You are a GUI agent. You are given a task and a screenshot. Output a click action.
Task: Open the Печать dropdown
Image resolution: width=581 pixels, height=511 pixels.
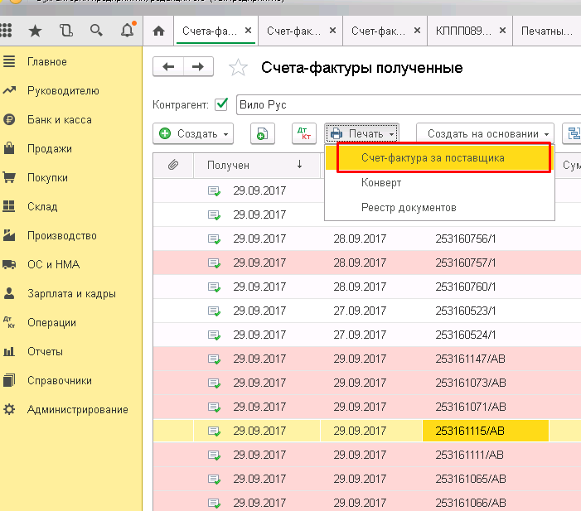362,133
